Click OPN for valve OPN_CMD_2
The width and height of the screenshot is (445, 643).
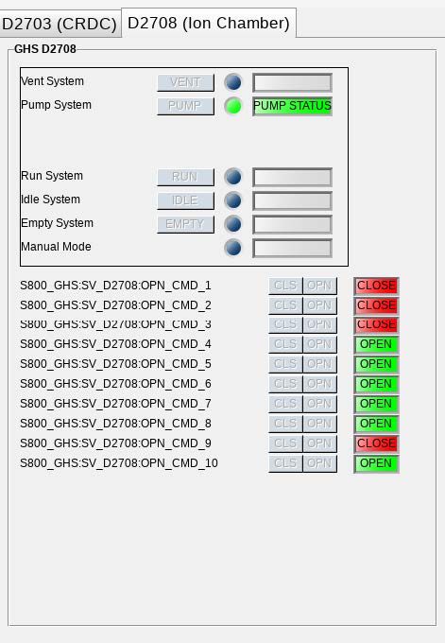(x=319, y=305)
